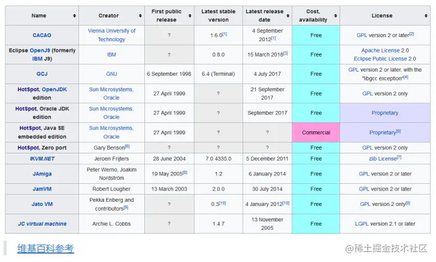Select '0.8.0' version cell

[x=218, y=54]
